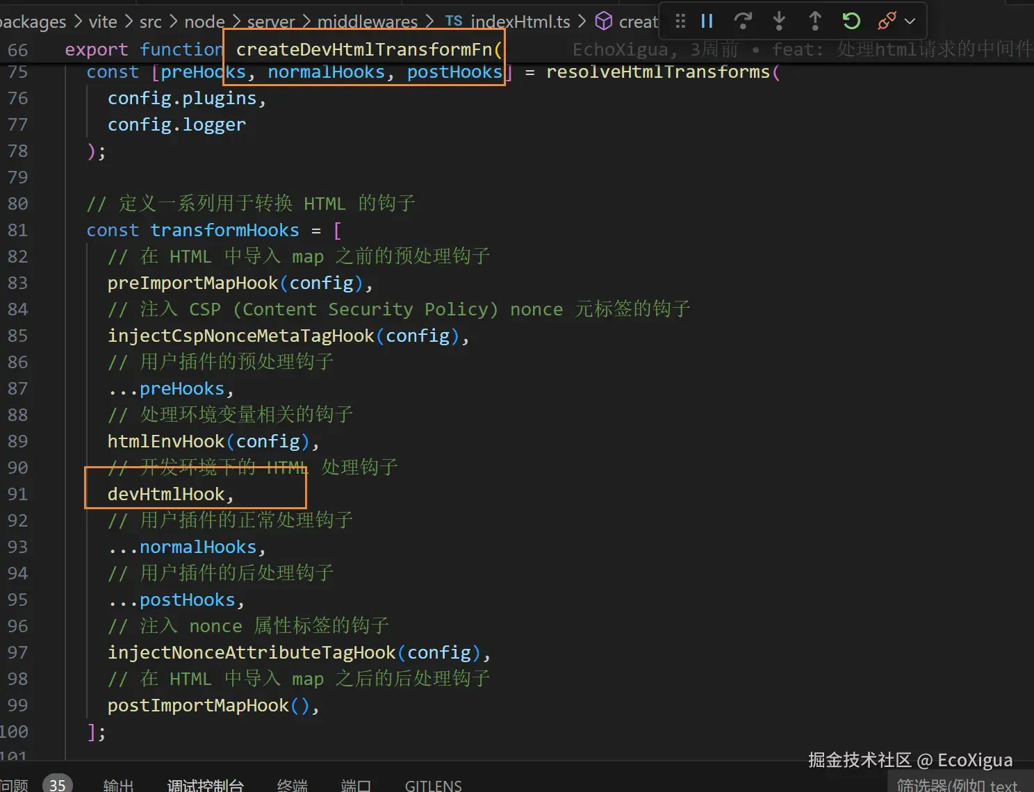
Task: Open the vite breadcrumb folder
Action: coord(103,22)
